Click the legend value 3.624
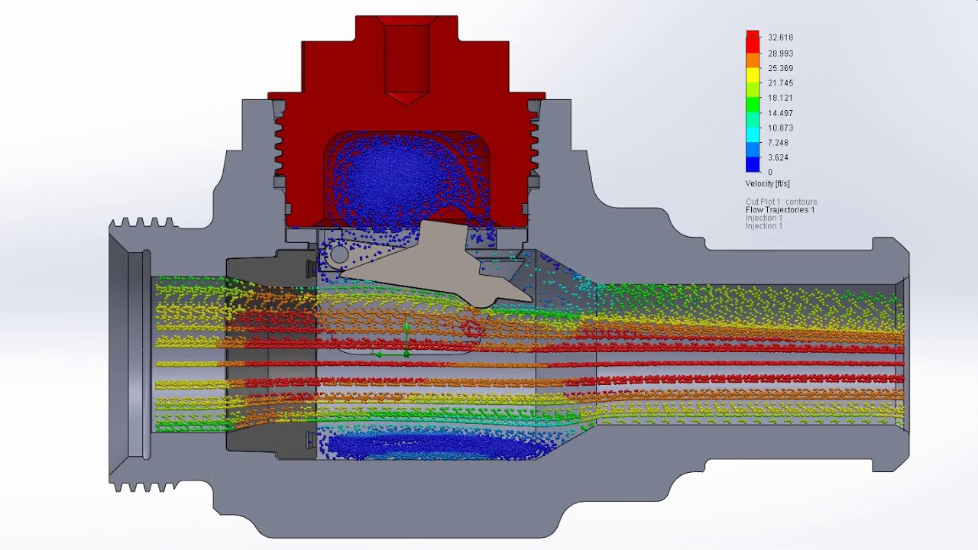 [778, 157]
